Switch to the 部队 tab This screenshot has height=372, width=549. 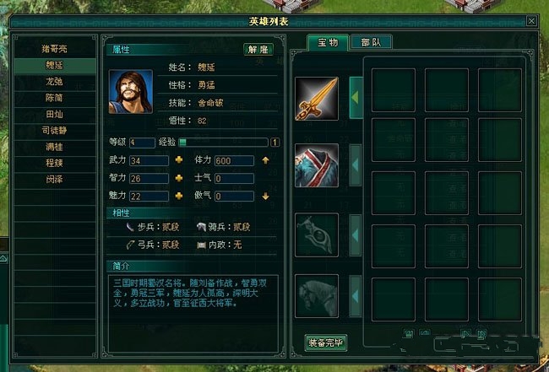coord(371,43)
